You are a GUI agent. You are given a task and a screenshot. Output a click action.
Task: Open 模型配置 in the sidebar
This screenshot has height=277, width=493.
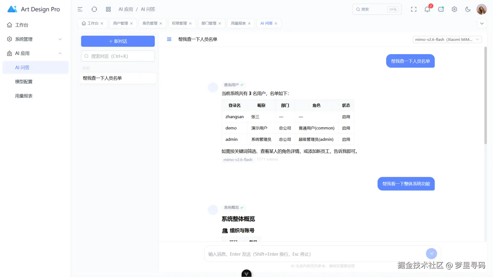point(35,82)
